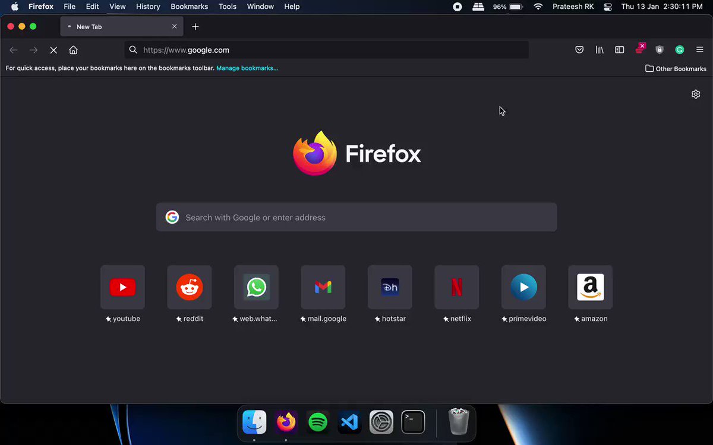
Task: Click the red extension icon with badge
Action: tap(640, 49)
